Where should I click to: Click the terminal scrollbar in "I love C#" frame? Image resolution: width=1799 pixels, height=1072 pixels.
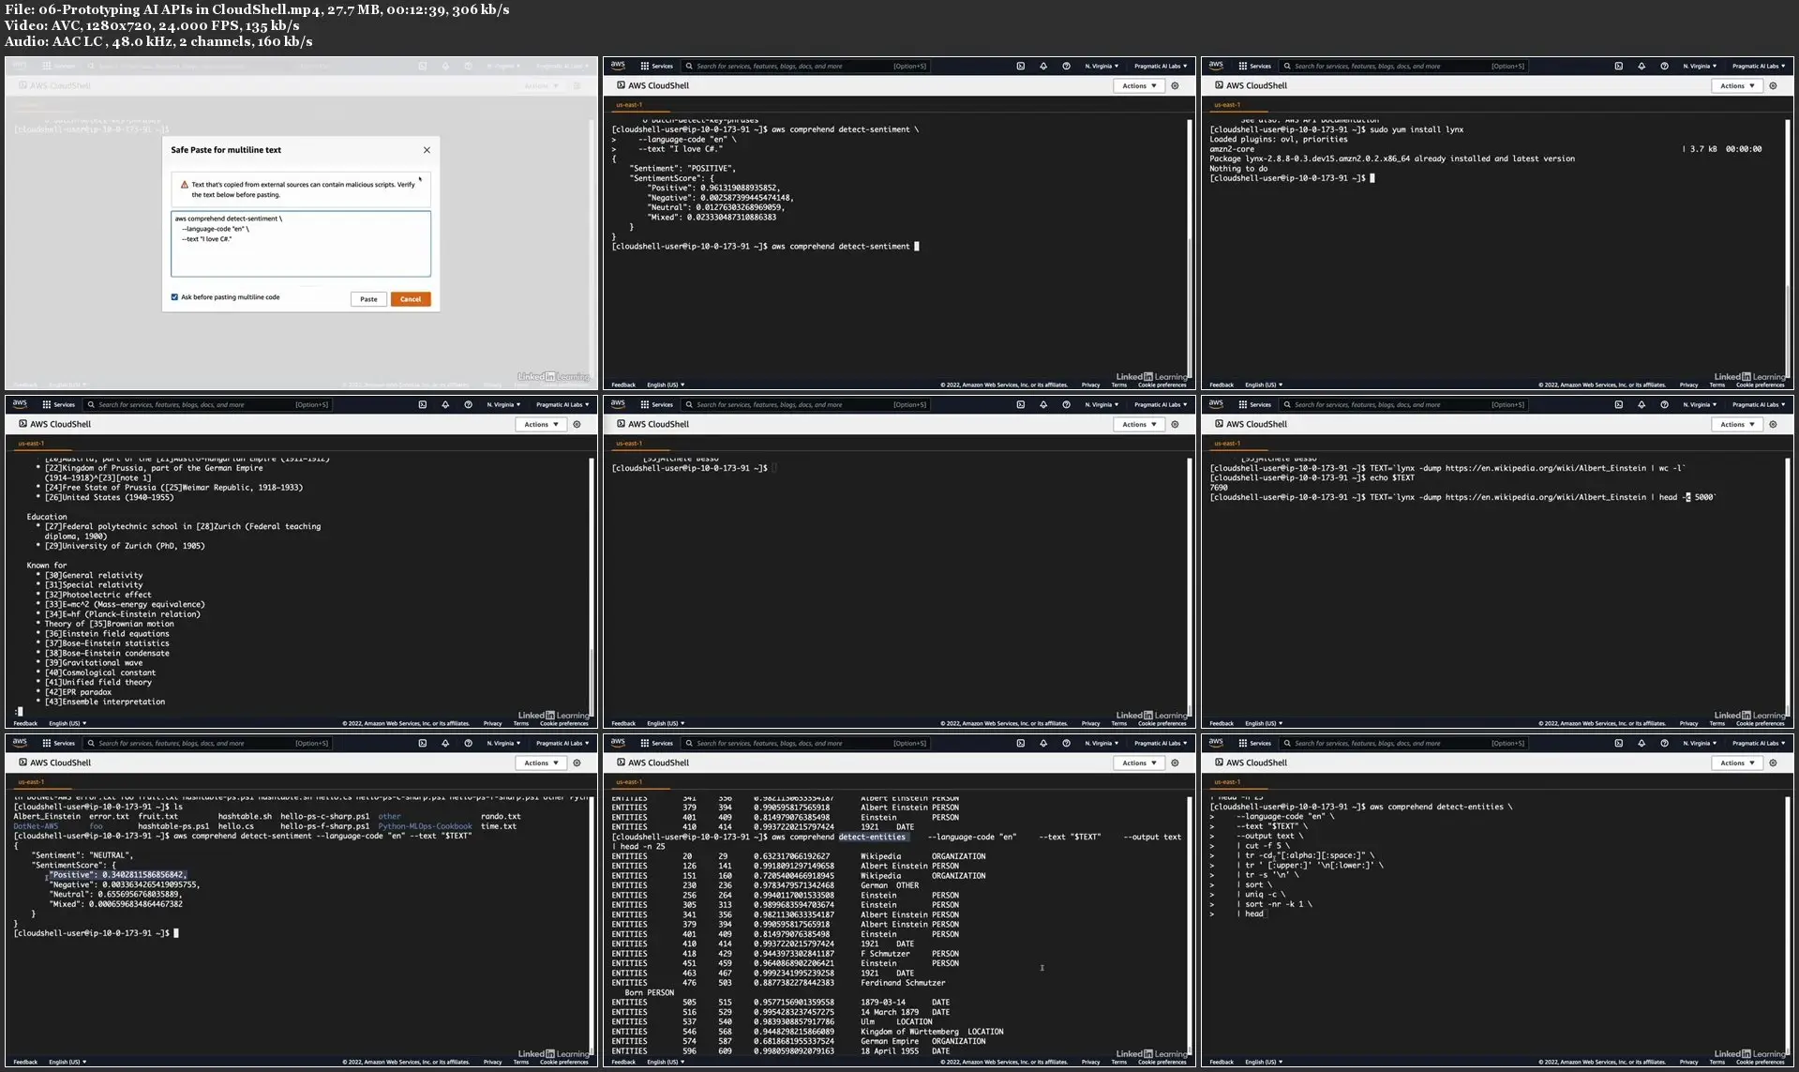click(1190, 248)
